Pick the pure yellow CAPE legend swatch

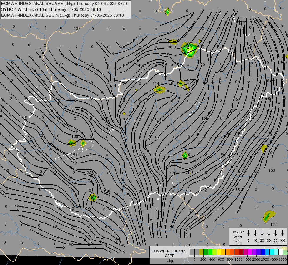[x=219, y=252]
